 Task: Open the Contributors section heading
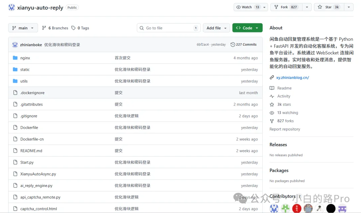point(282,196)
